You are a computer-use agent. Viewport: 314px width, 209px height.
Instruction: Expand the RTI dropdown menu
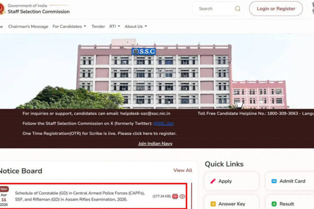pos(115,26)
